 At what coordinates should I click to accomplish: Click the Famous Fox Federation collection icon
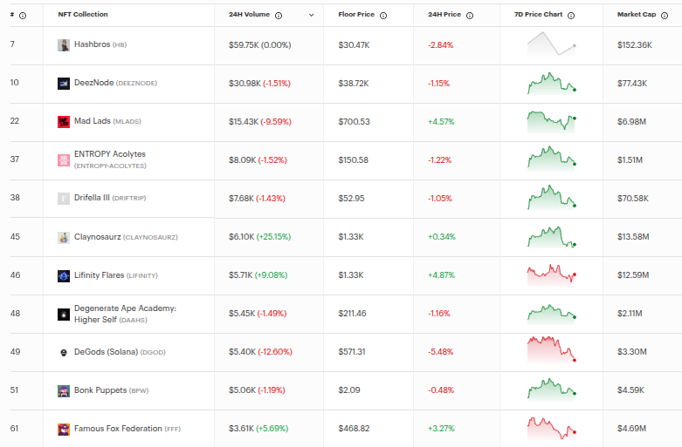(x=64, y=430)
